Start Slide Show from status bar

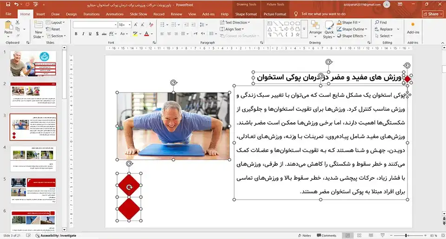pos(382,236)
